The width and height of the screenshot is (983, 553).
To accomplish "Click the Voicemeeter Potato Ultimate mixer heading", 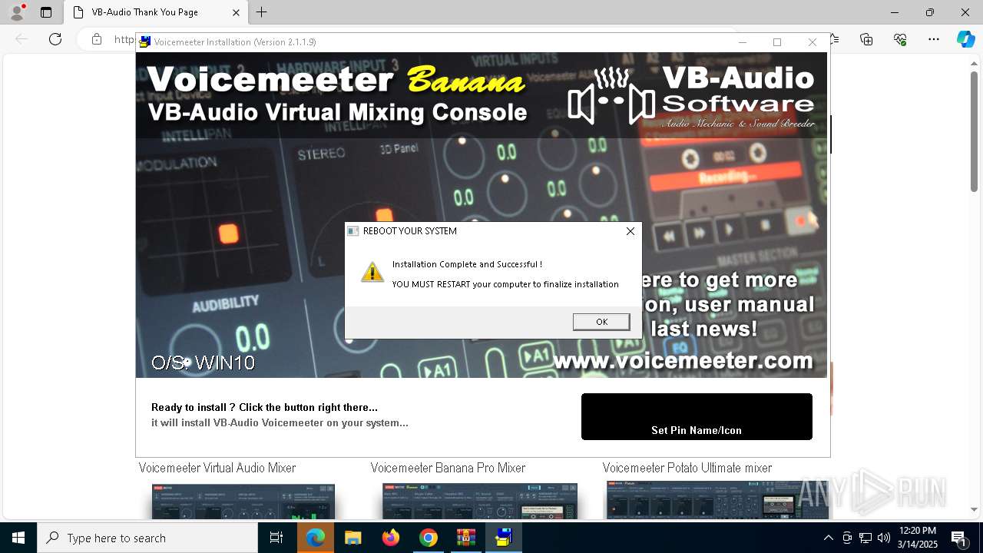I will pyautogui.click(x=687, y=468).
